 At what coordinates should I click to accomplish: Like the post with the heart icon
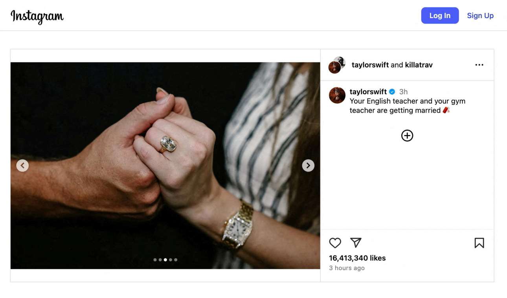(335, 243)
